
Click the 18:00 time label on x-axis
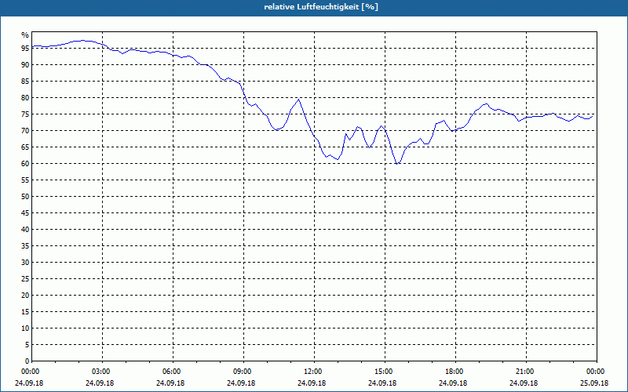455,372
